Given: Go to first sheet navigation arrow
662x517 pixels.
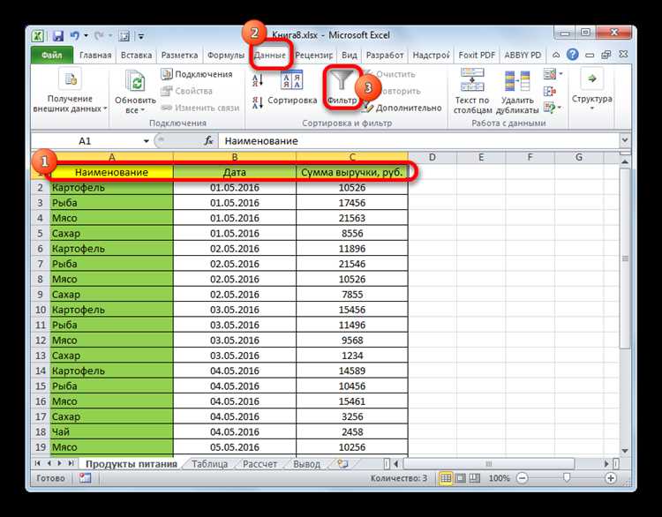Looking at the screenshot, I should pyautogui.click(x=38, y=463).
